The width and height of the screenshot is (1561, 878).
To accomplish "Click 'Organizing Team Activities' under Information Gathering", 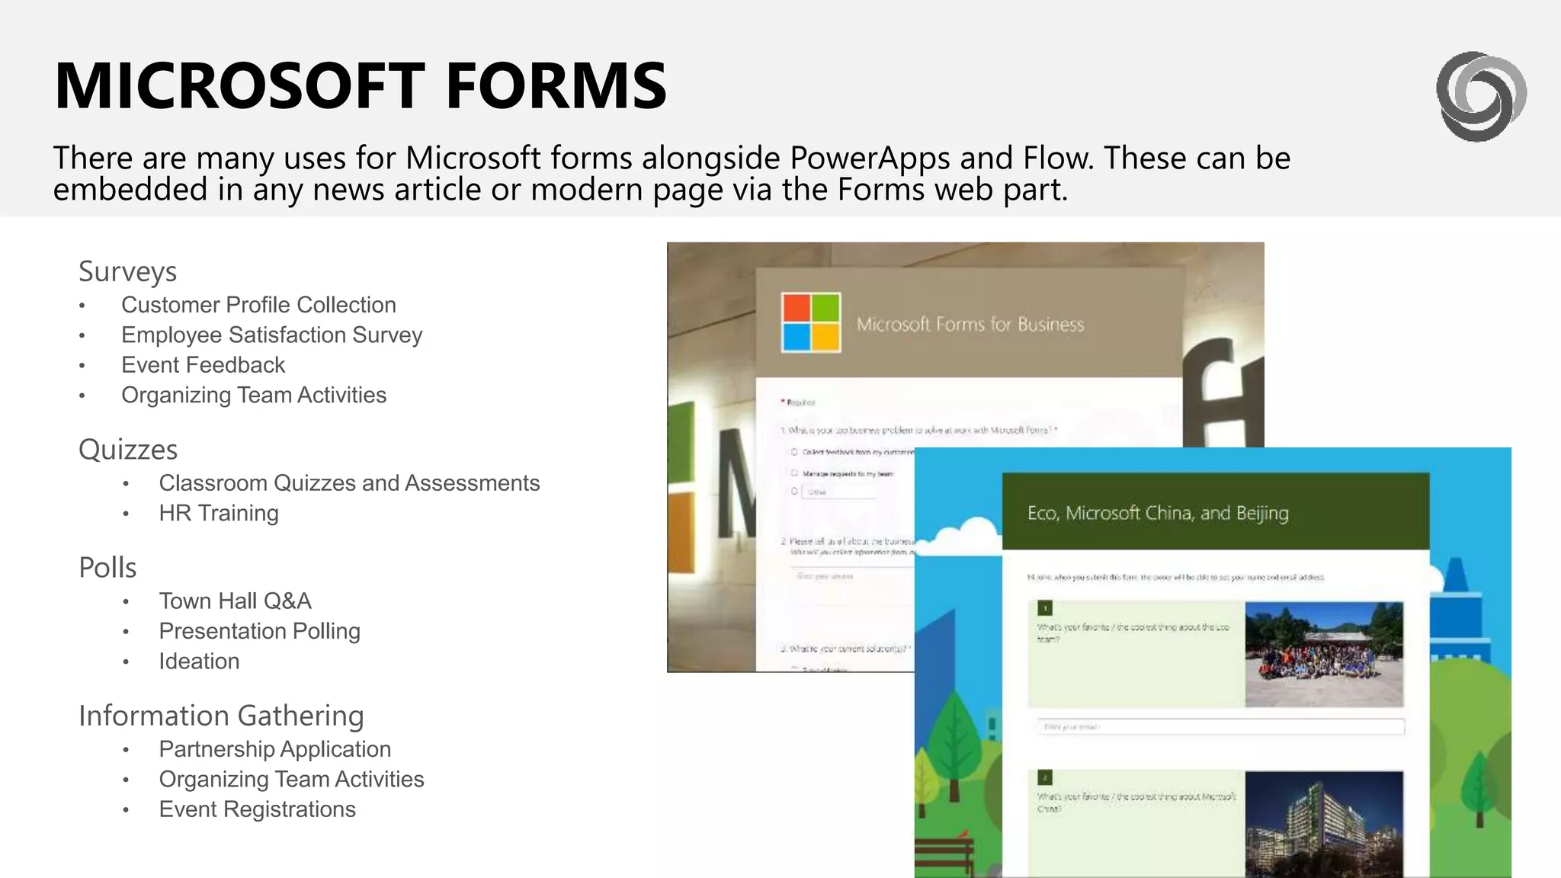I will pyautogui.click(x=291, y=780).
